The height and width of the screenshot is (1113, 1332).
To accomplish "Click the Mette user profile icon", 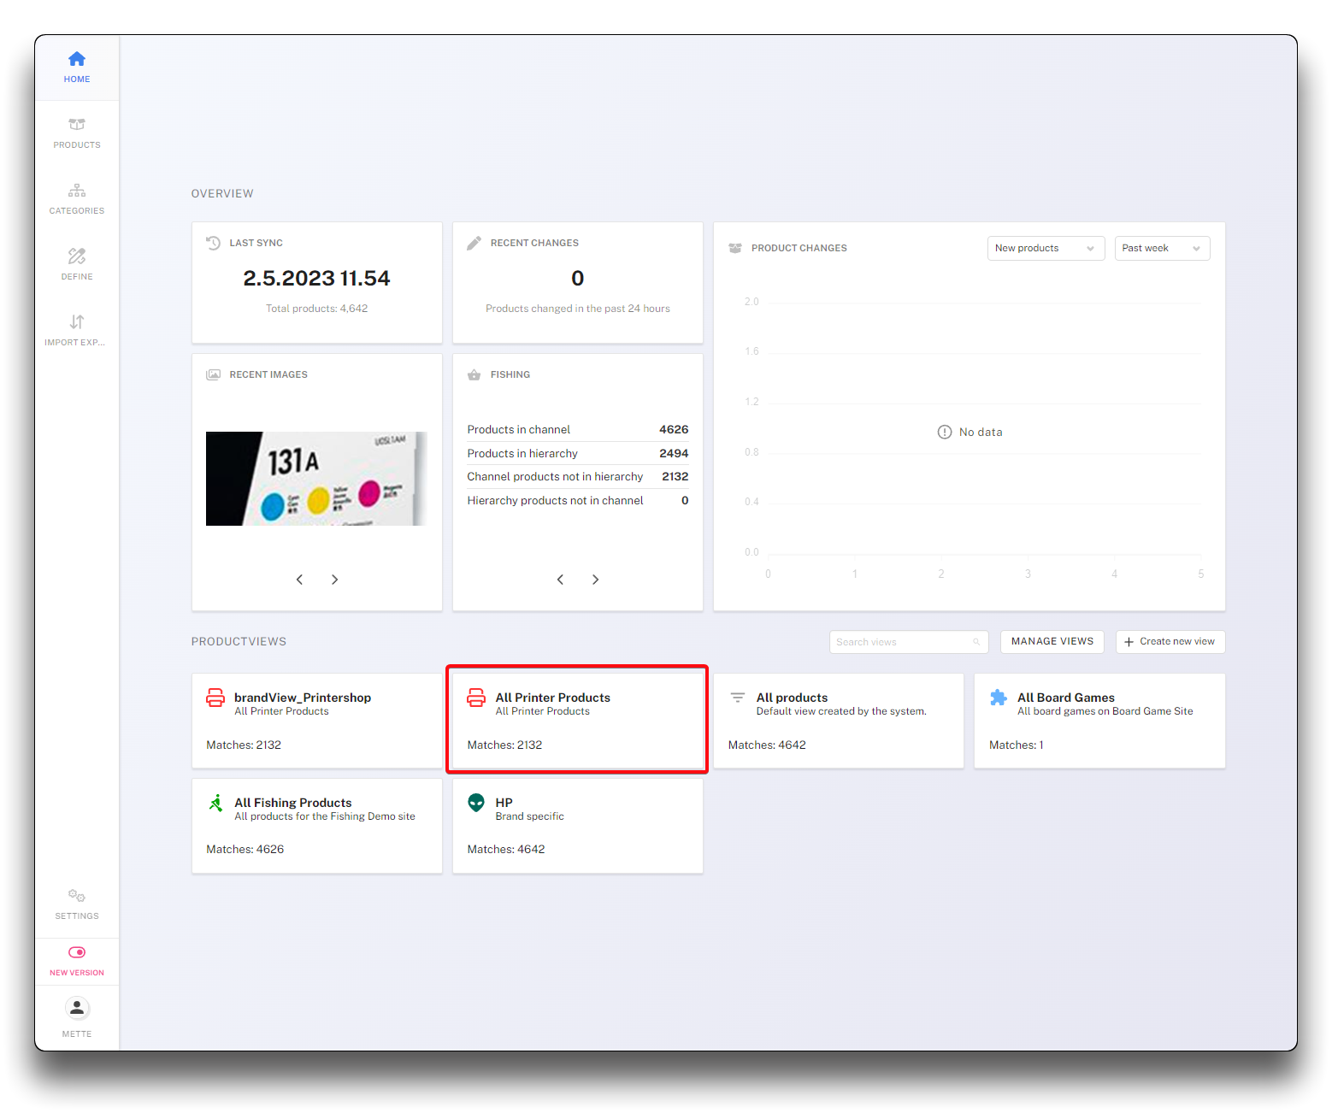I will pos(77,1009).
